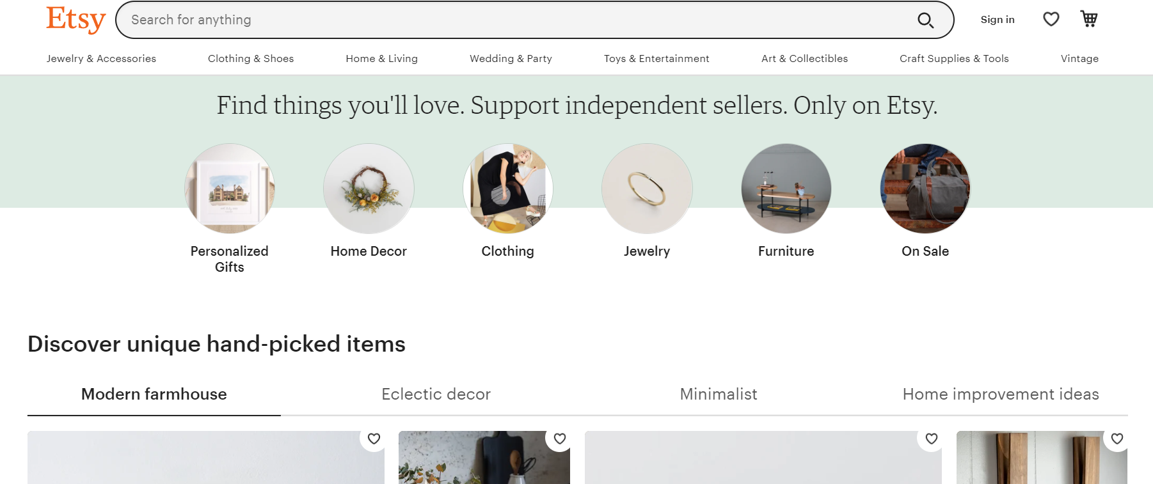Expand the Clothing & Shoes menu
This screenshot has height=484, width=1153.
251,59
